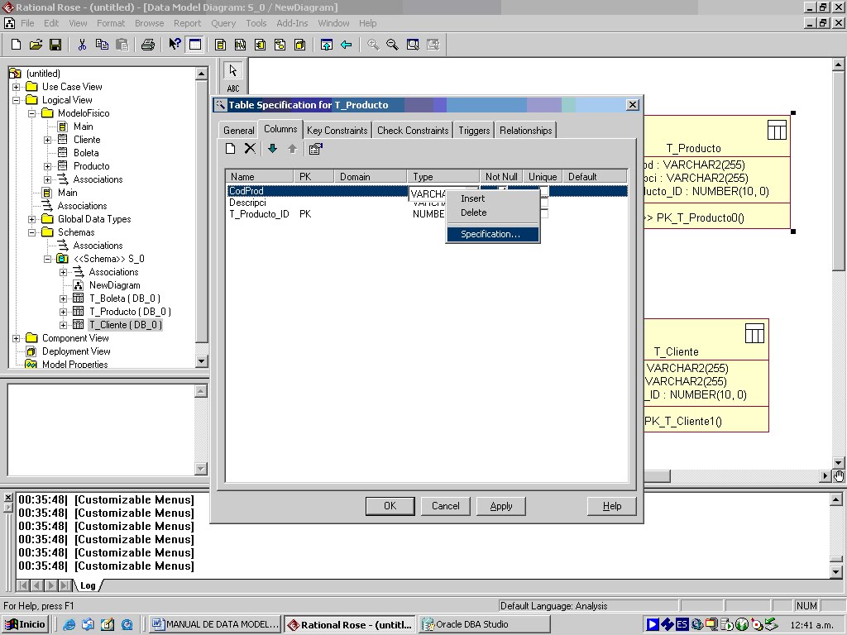Click the Log tab at bottom
The width and height of the screenshot is (847, 635).
[x=88, y=586]
